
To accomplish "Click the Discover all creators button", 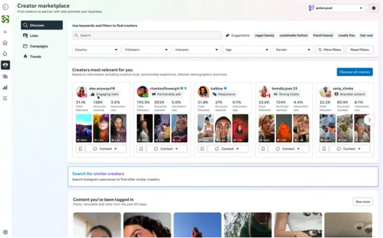I will point(354,72).
